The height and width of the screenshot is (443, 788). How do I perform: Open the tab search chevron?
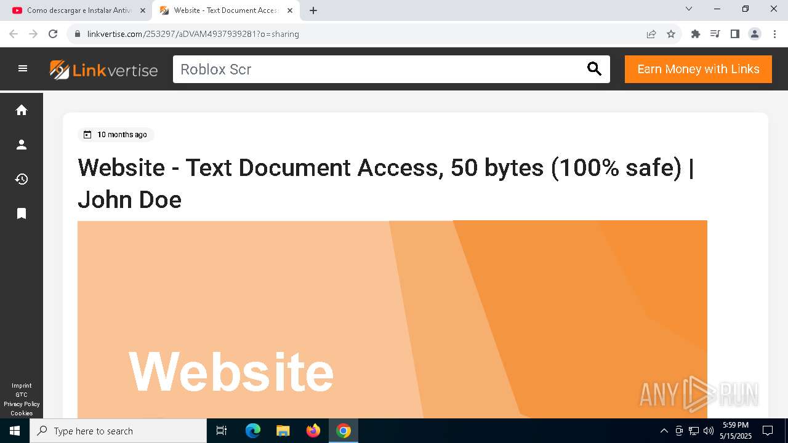tap(689, 9)
